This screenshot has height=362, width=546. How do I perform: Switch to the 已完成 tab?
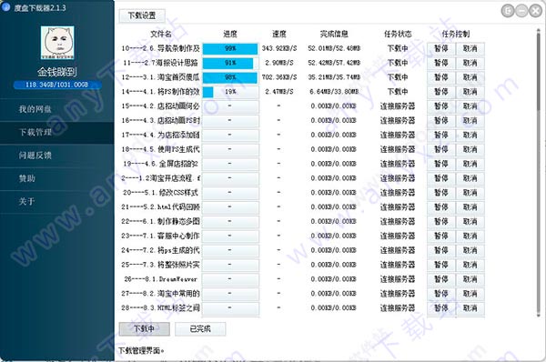(200, 329)
